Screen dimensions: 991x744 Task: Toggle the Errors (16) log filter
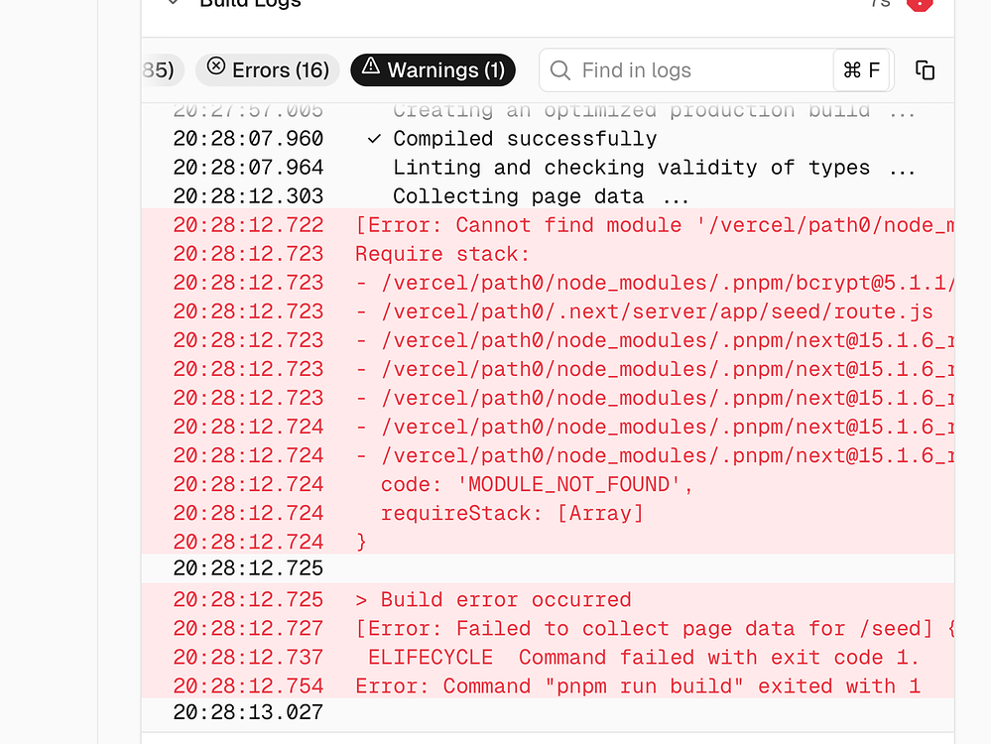(x=267, y=68)
